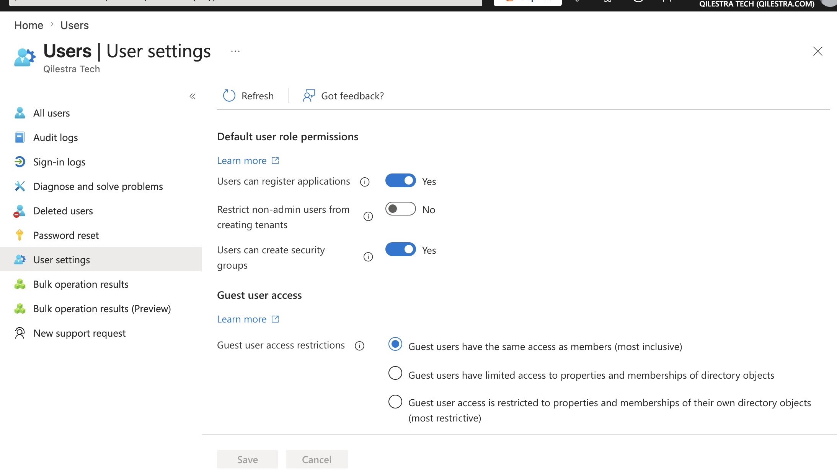Click QILESTRA TECH account label in top bar
Viewport: 837px width, 470px height.
(x=757, y=4)
